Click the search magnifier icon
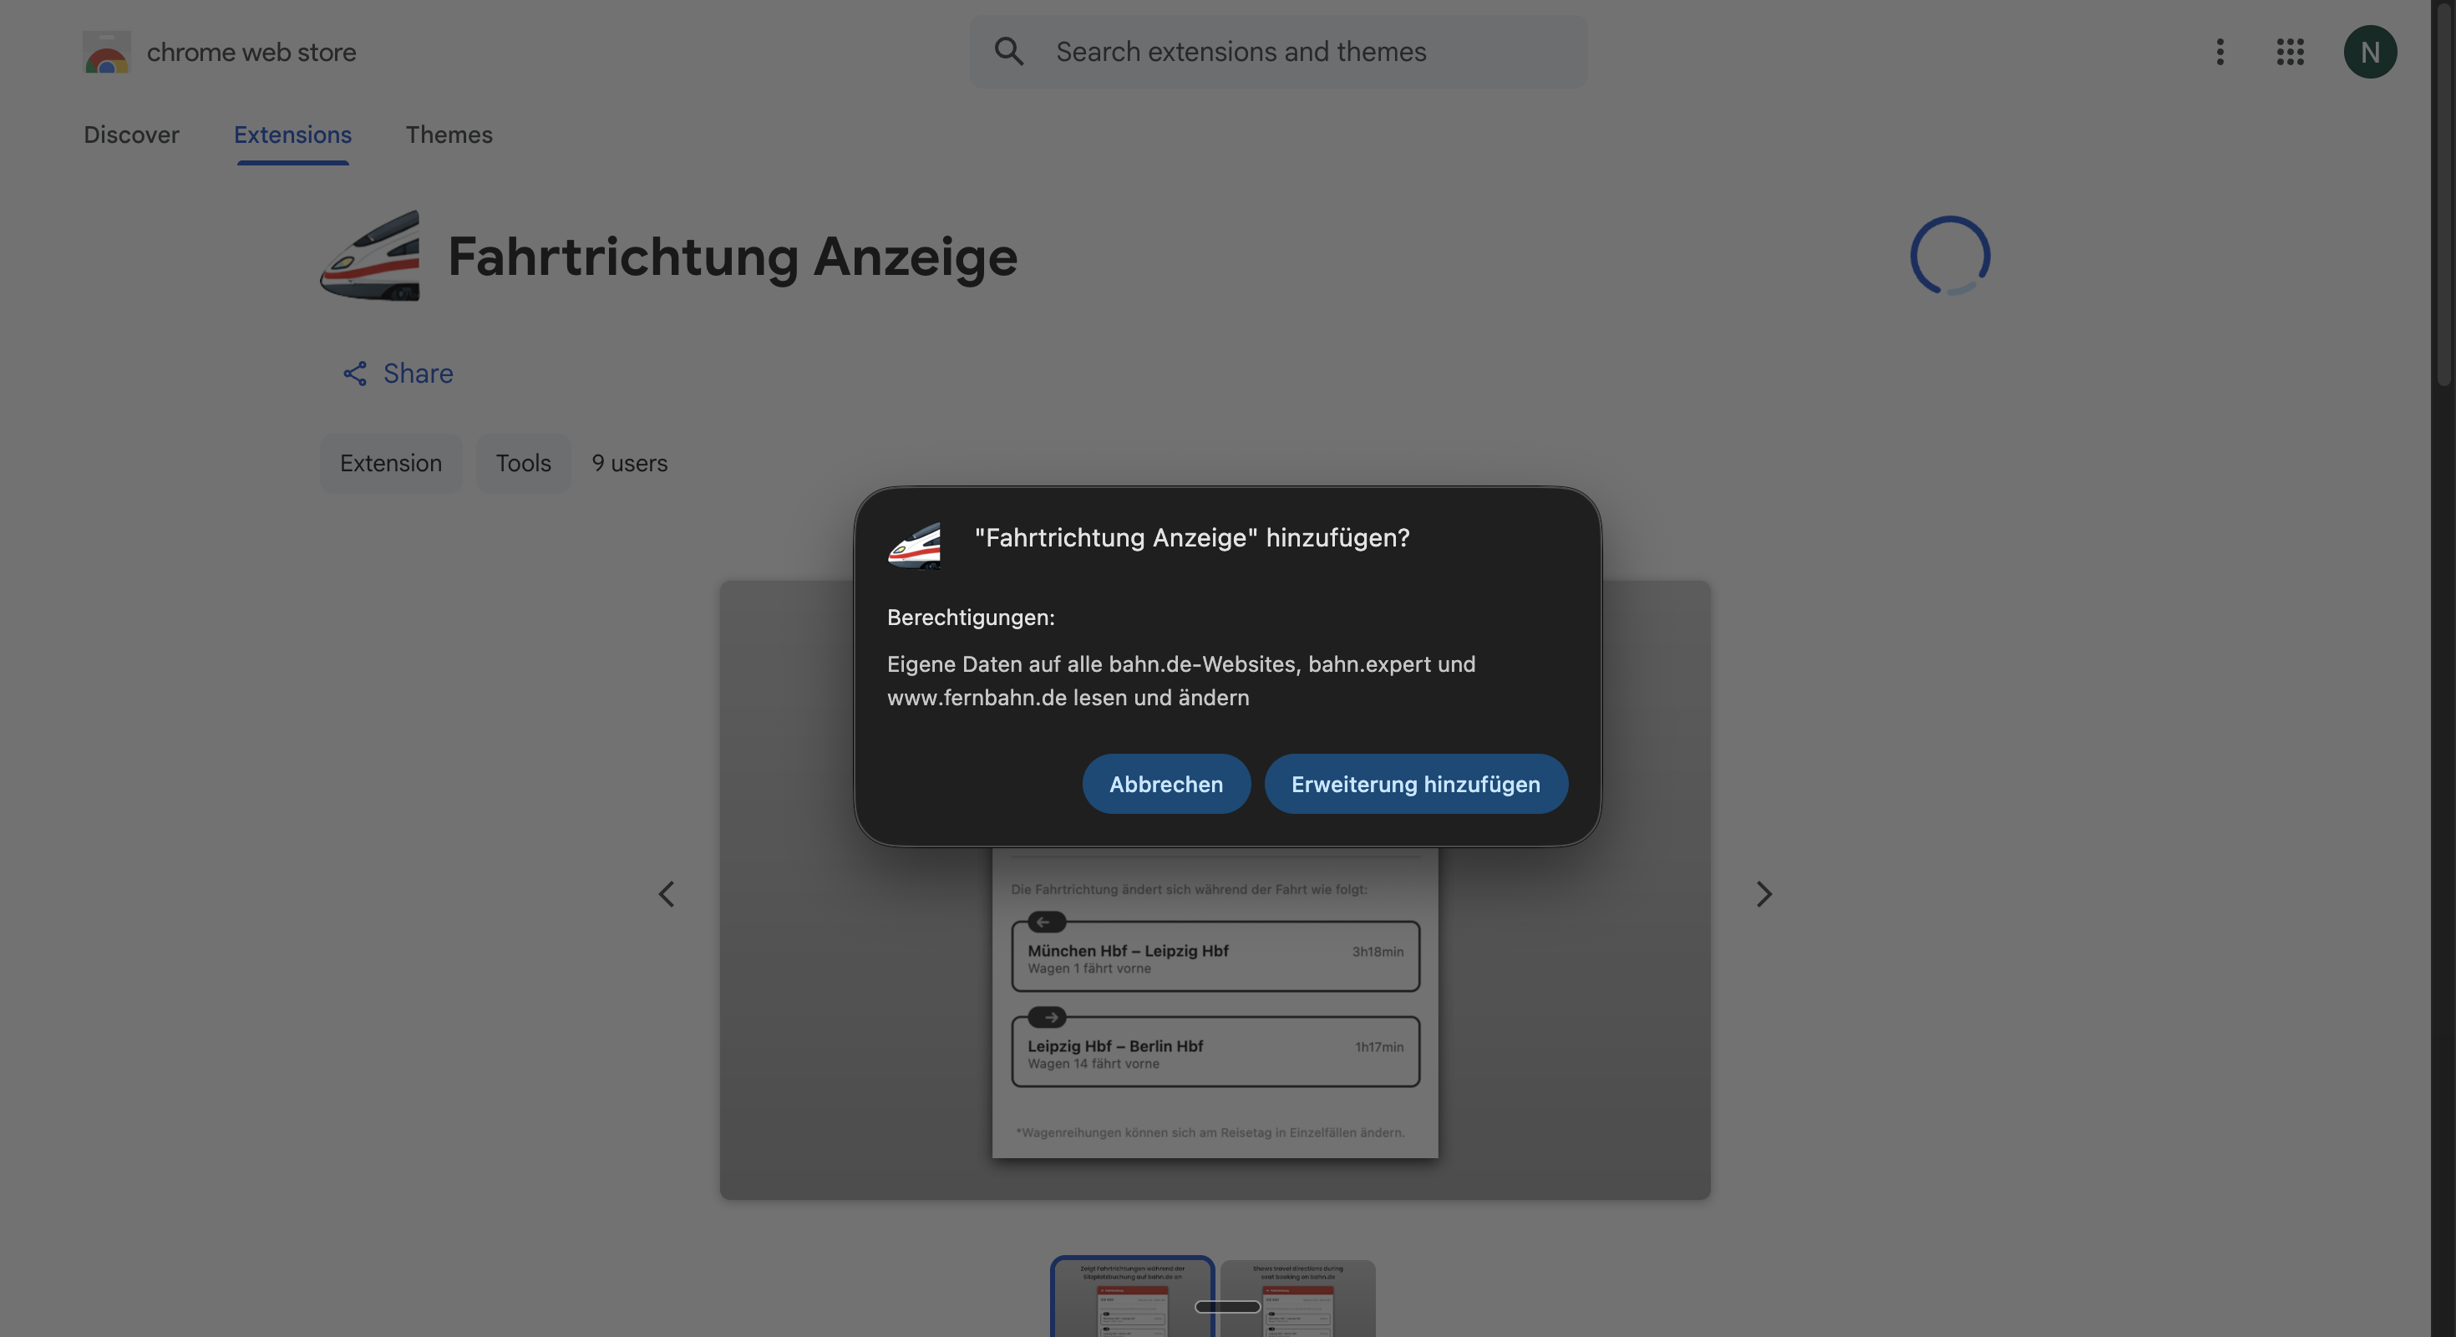This screenshot has height=1337, width=2456. 1009,52
